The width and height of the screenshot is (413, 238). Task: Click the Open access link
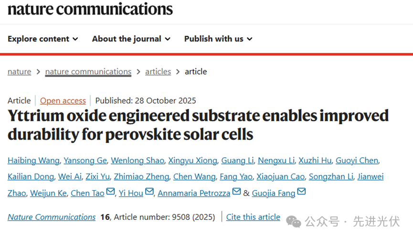click(x=63, y=100)
